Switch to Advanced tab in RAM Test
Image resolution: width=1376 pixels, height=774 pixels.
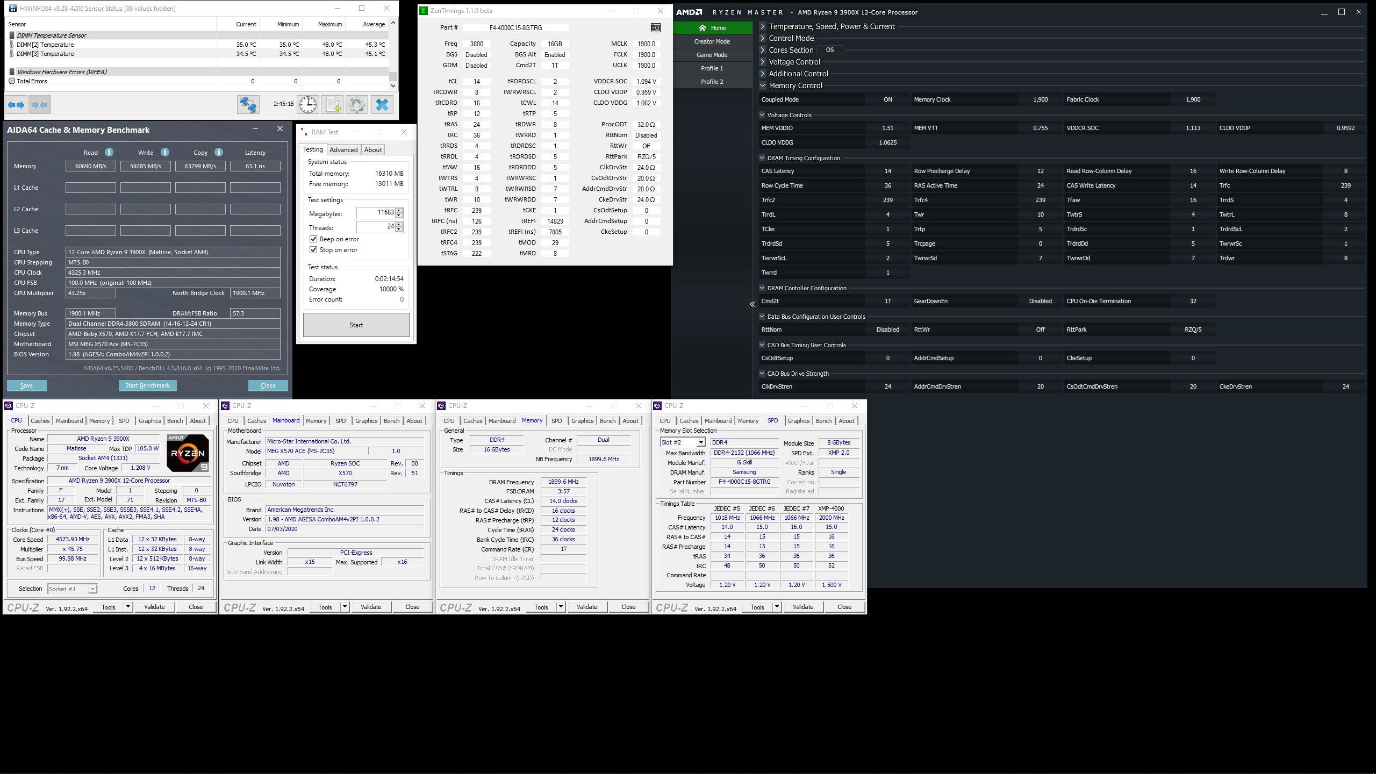[343, 150]
